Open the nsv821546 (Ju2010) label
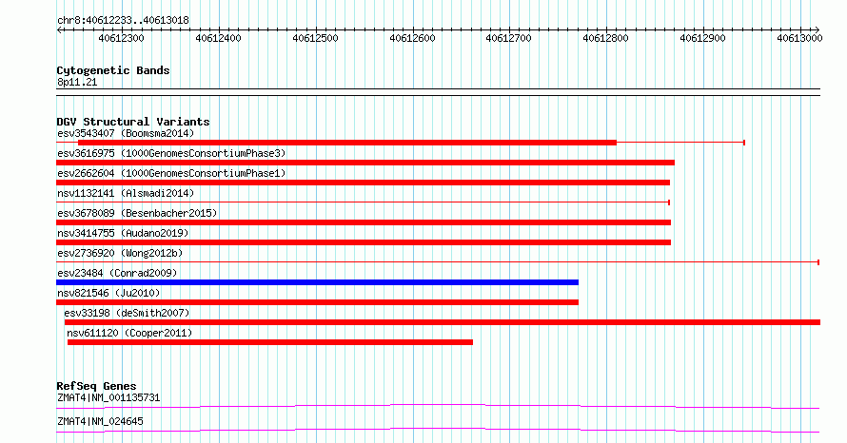The height and width of the screenshot is (443, 847). point(108,293)
